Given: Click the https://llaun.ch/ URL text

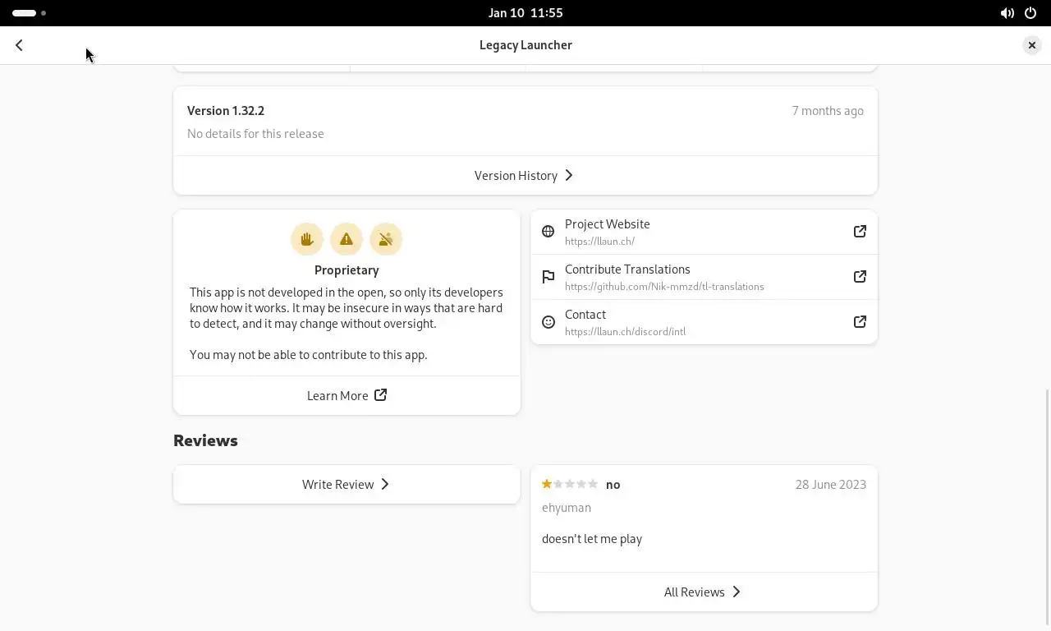Looking at the screenshot, I should coord(599,242).
